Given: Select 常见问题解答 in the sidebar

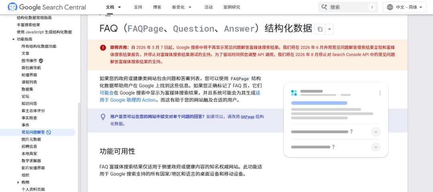Looking at the screenshot, I should pos(33,132).
